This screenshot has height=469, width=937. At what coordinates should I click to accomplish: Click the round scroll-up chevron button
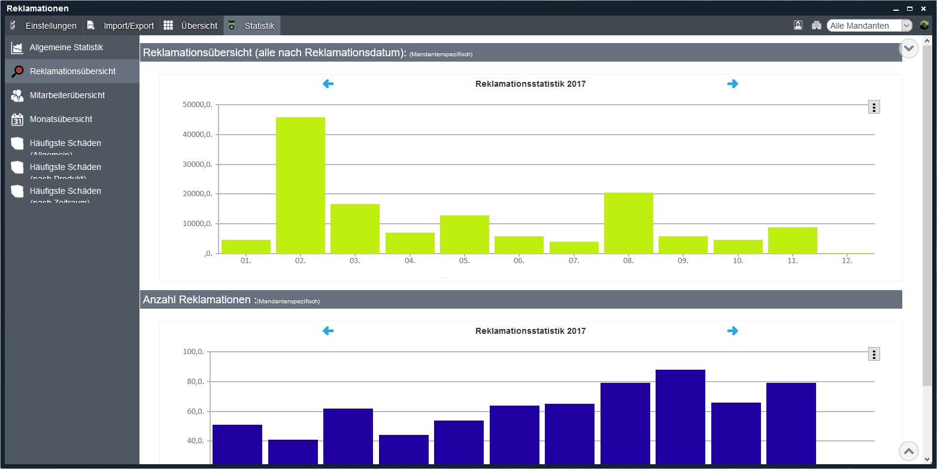(909, 451)
